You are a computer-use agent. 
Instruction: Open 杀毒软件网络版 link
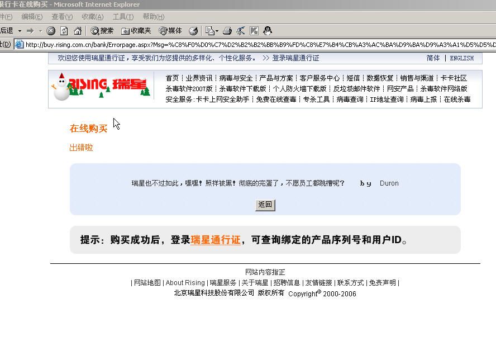point(444,89)
